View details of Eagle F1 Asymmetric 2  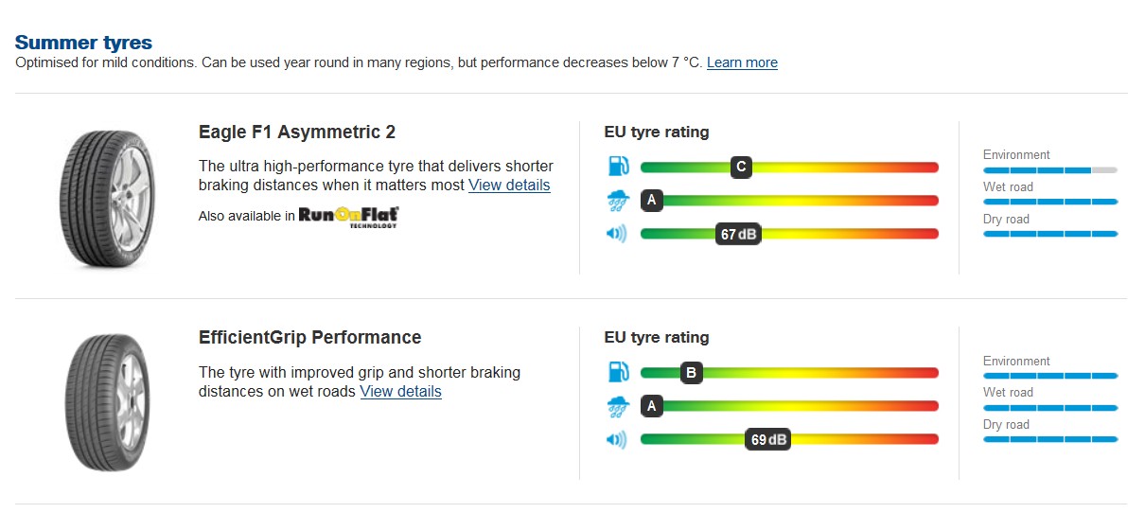pos(509,186)
